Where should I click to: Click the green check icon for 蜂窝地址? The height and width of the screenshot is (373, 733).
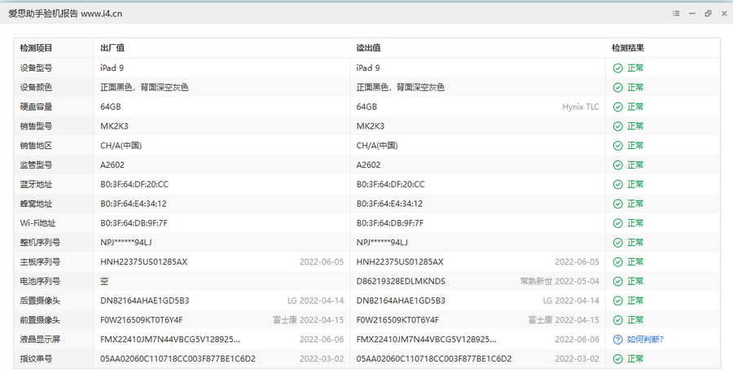[617, 204]
